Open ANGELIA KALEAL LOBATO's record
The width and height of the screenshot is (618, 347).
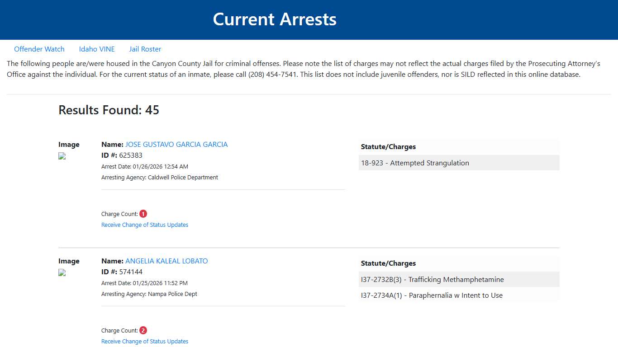[x=166, y=261]
